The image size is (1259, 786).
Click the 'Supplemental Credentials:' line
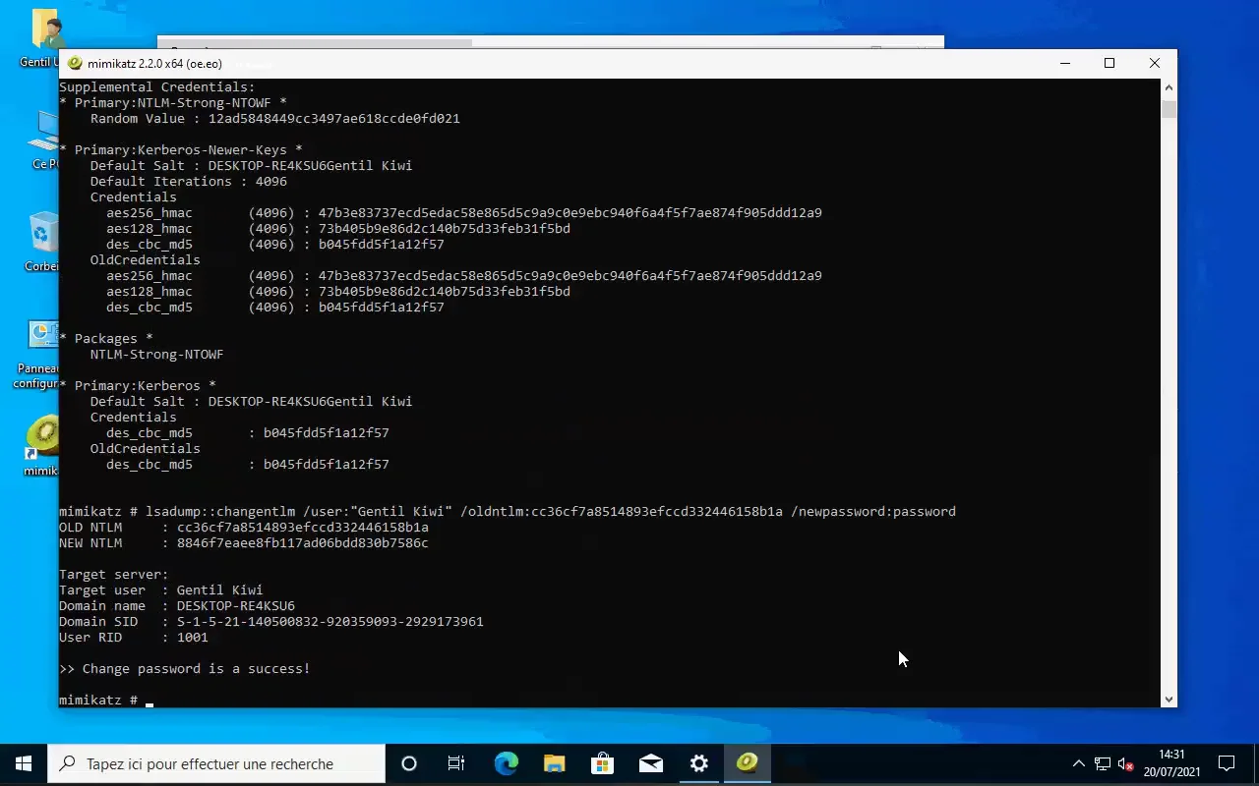coord(156,87)
